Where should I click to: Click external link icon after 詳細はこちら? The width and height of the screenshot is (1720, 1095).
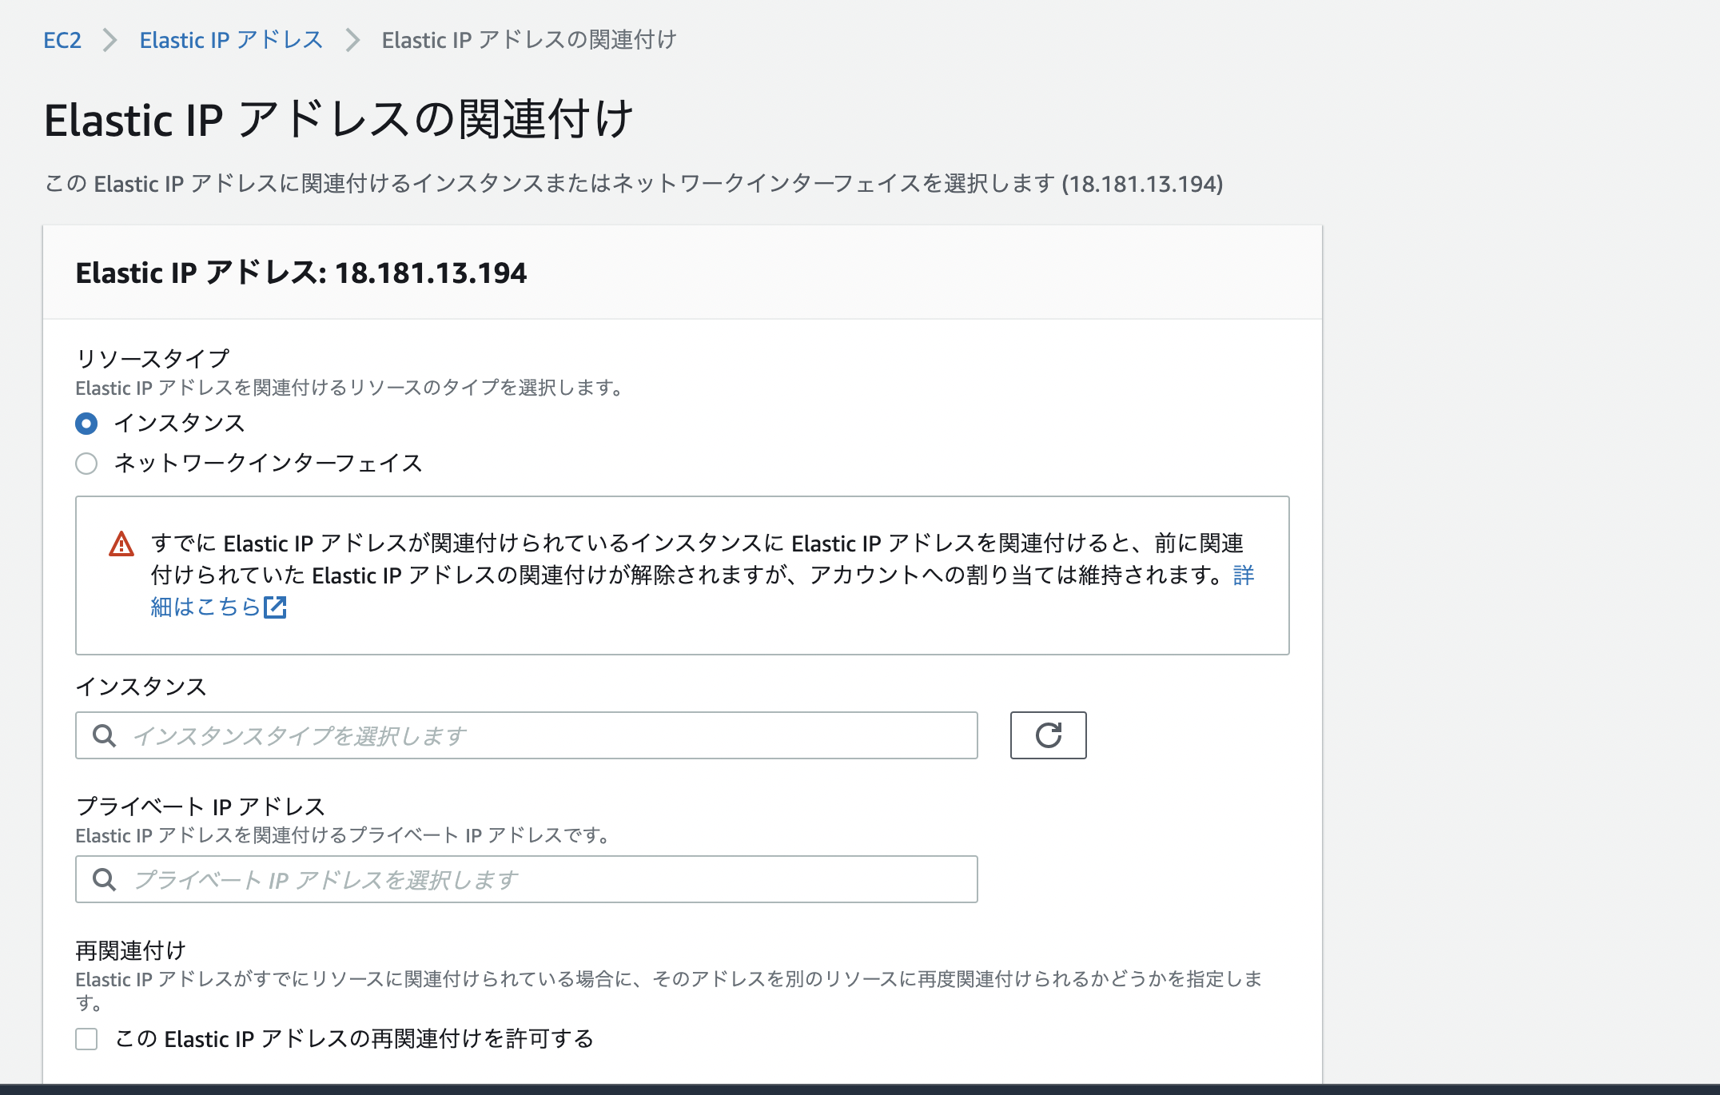coord(275,607)
